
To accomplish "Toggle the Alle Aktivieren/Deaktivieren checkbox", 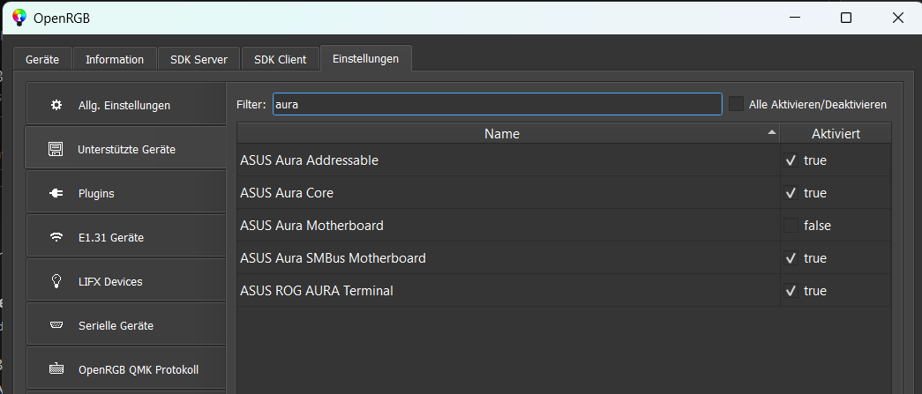I will pos(736,104).
